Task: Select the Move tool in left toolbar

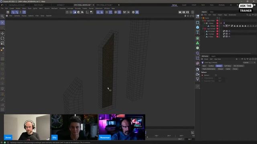Action: [2, 34]
